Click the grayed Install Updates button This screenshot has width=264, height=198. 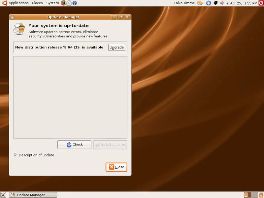(x=110, y=145)
